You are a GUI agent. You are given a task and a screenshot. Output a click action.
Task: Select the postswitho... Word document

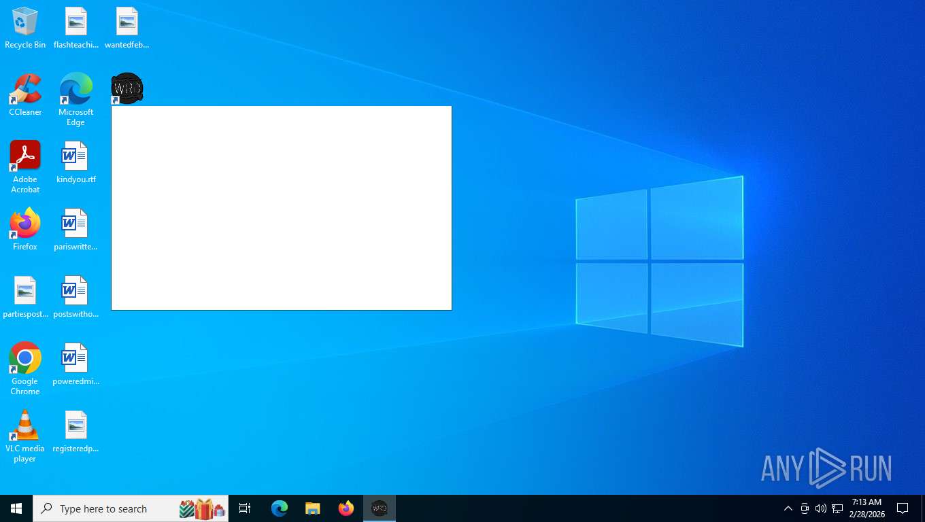(x=76, y=297)
